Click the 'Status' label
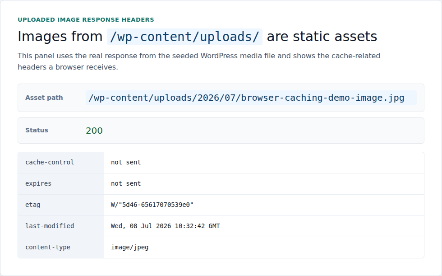The height and width of the screenshot is (276, 442). (x=37, y=130)
